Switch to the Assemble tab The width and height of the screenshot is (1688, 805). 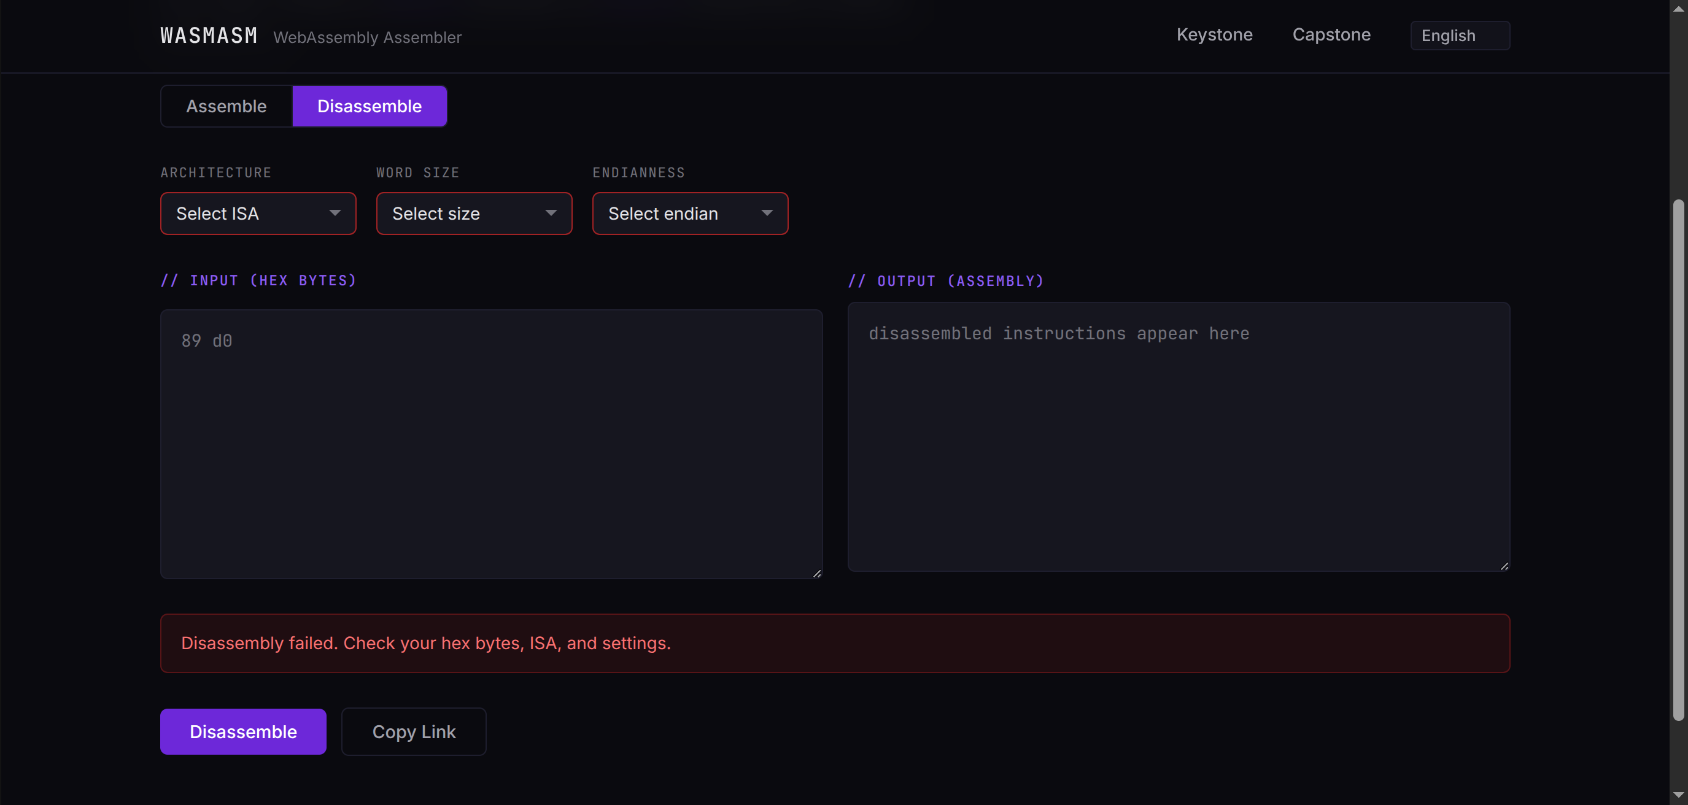(x=226, y=106)
